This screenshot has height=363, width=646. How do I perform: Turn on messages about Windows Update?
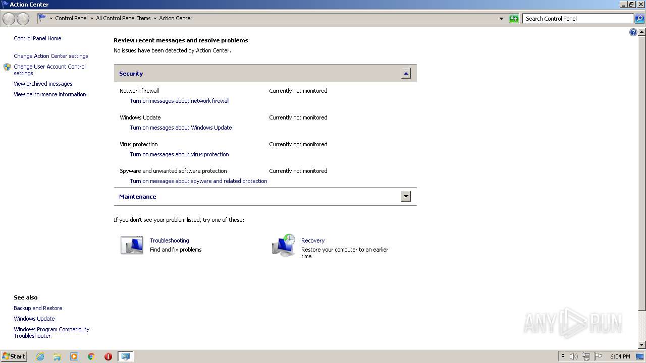click(181, 128)
